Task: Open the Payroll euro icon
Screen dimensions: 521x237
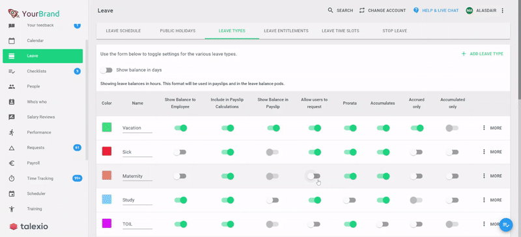Action: tap(12, 163)
